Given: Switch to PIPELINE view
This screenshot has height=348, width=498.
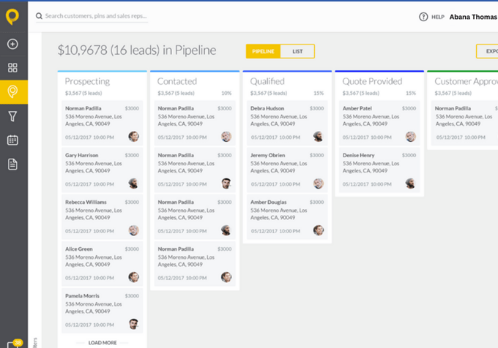Looking at the screenshot, I should (263, 51).
